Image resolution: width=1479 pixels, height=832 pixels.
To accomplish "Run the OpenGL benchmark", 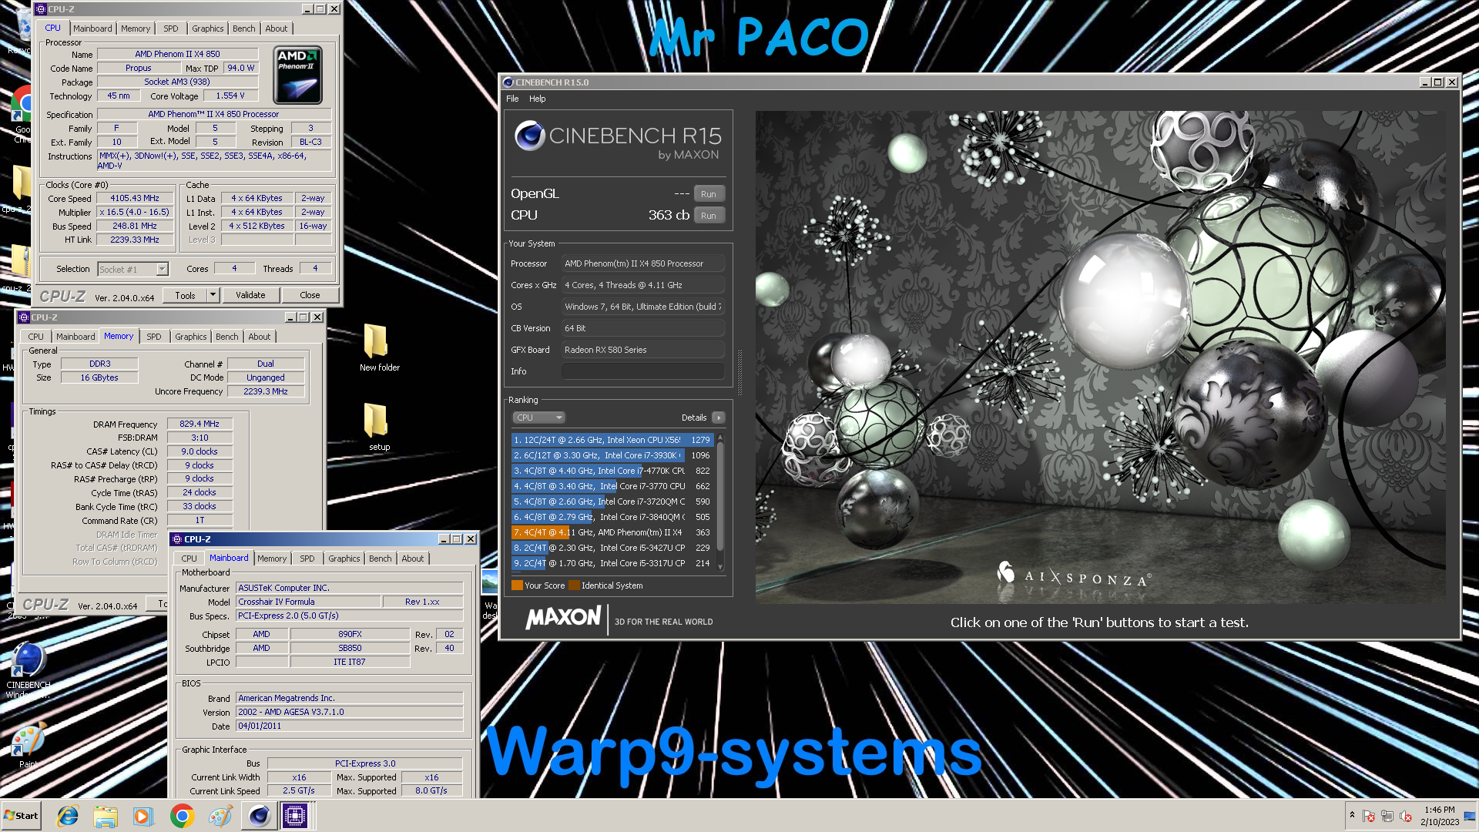I will click(x=709, y=194).
